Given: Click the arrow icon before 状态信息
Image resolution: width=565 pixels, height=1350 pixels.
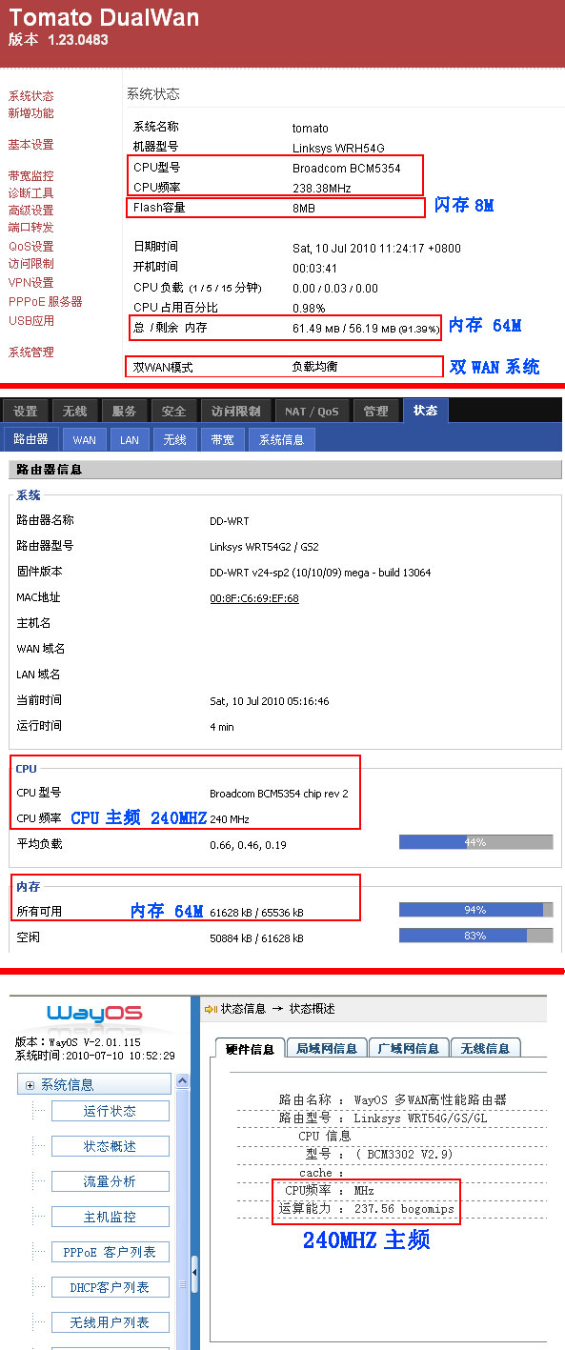Looking at the screenshot, I should (x=210, y=1008).
